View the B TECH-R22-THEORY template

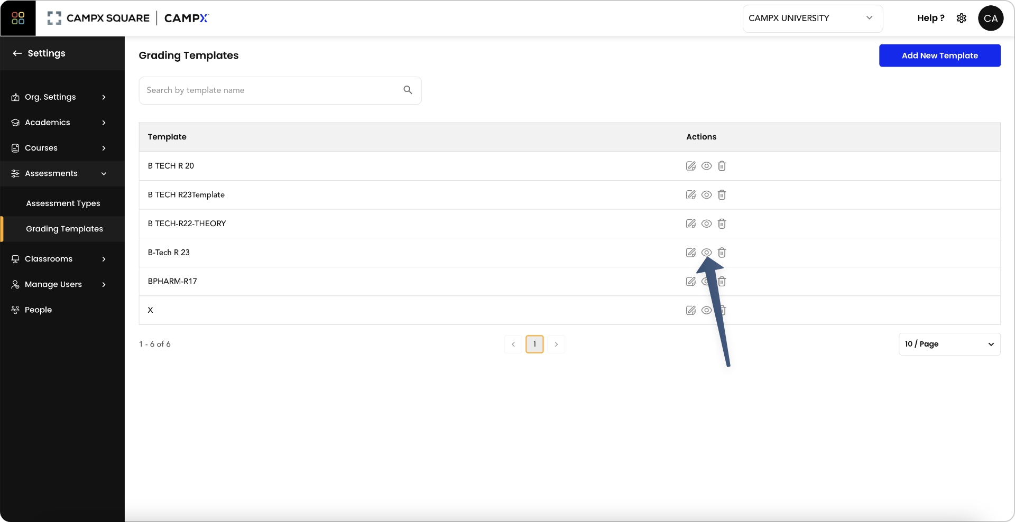(706, 223)
